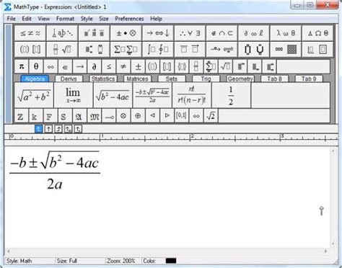This screenshot has height=268, width=342.
Task: Open summation templates palette
Action: (126, 50)
